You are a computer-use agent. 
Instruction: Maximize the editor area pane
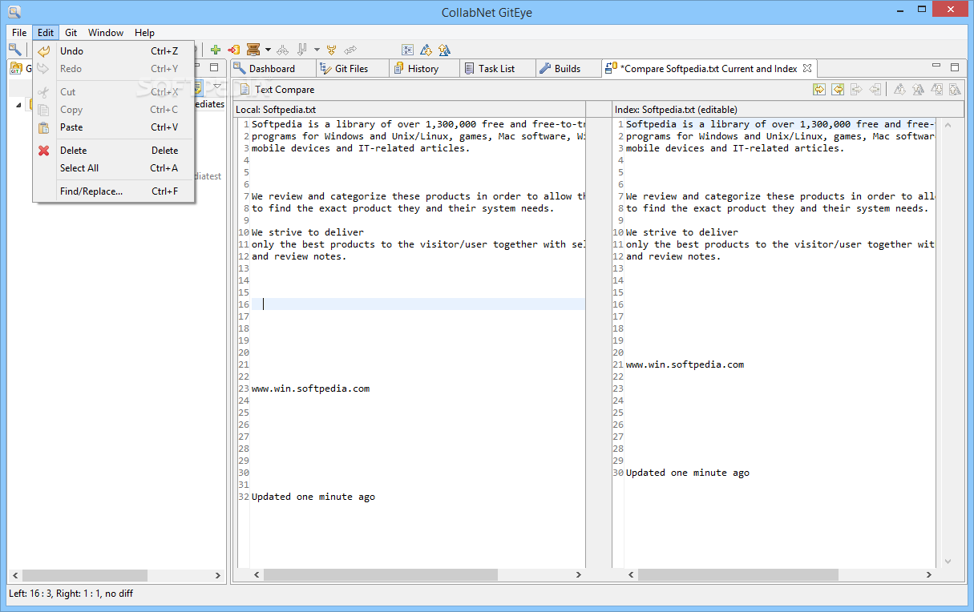pos(955,67)
